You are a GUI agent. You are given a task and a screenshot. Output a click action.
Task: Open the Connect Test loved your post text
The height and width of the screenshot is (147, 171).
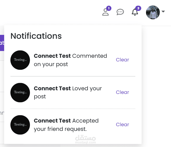[x=68, y=92]
